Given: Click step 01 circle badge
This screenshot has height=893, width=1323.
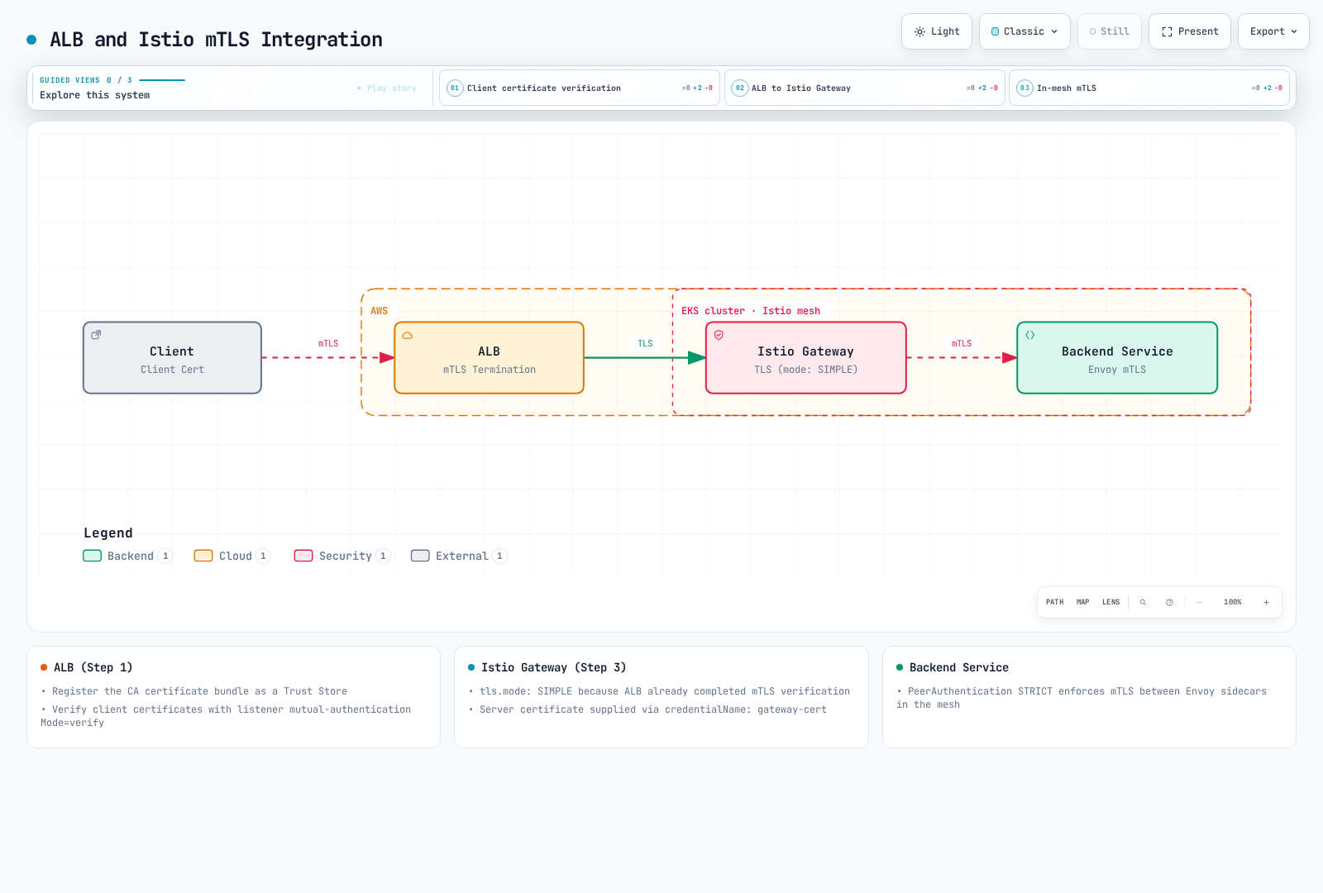Looking at the screenshot, I should point(455,88).
